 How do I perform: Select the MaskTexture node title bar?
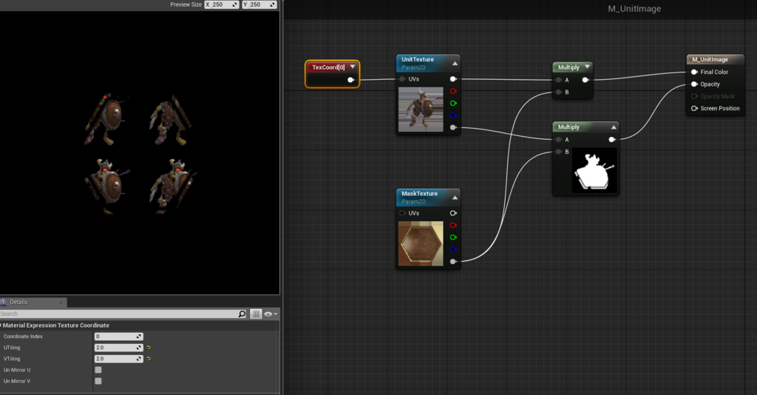tap(428, 197)
